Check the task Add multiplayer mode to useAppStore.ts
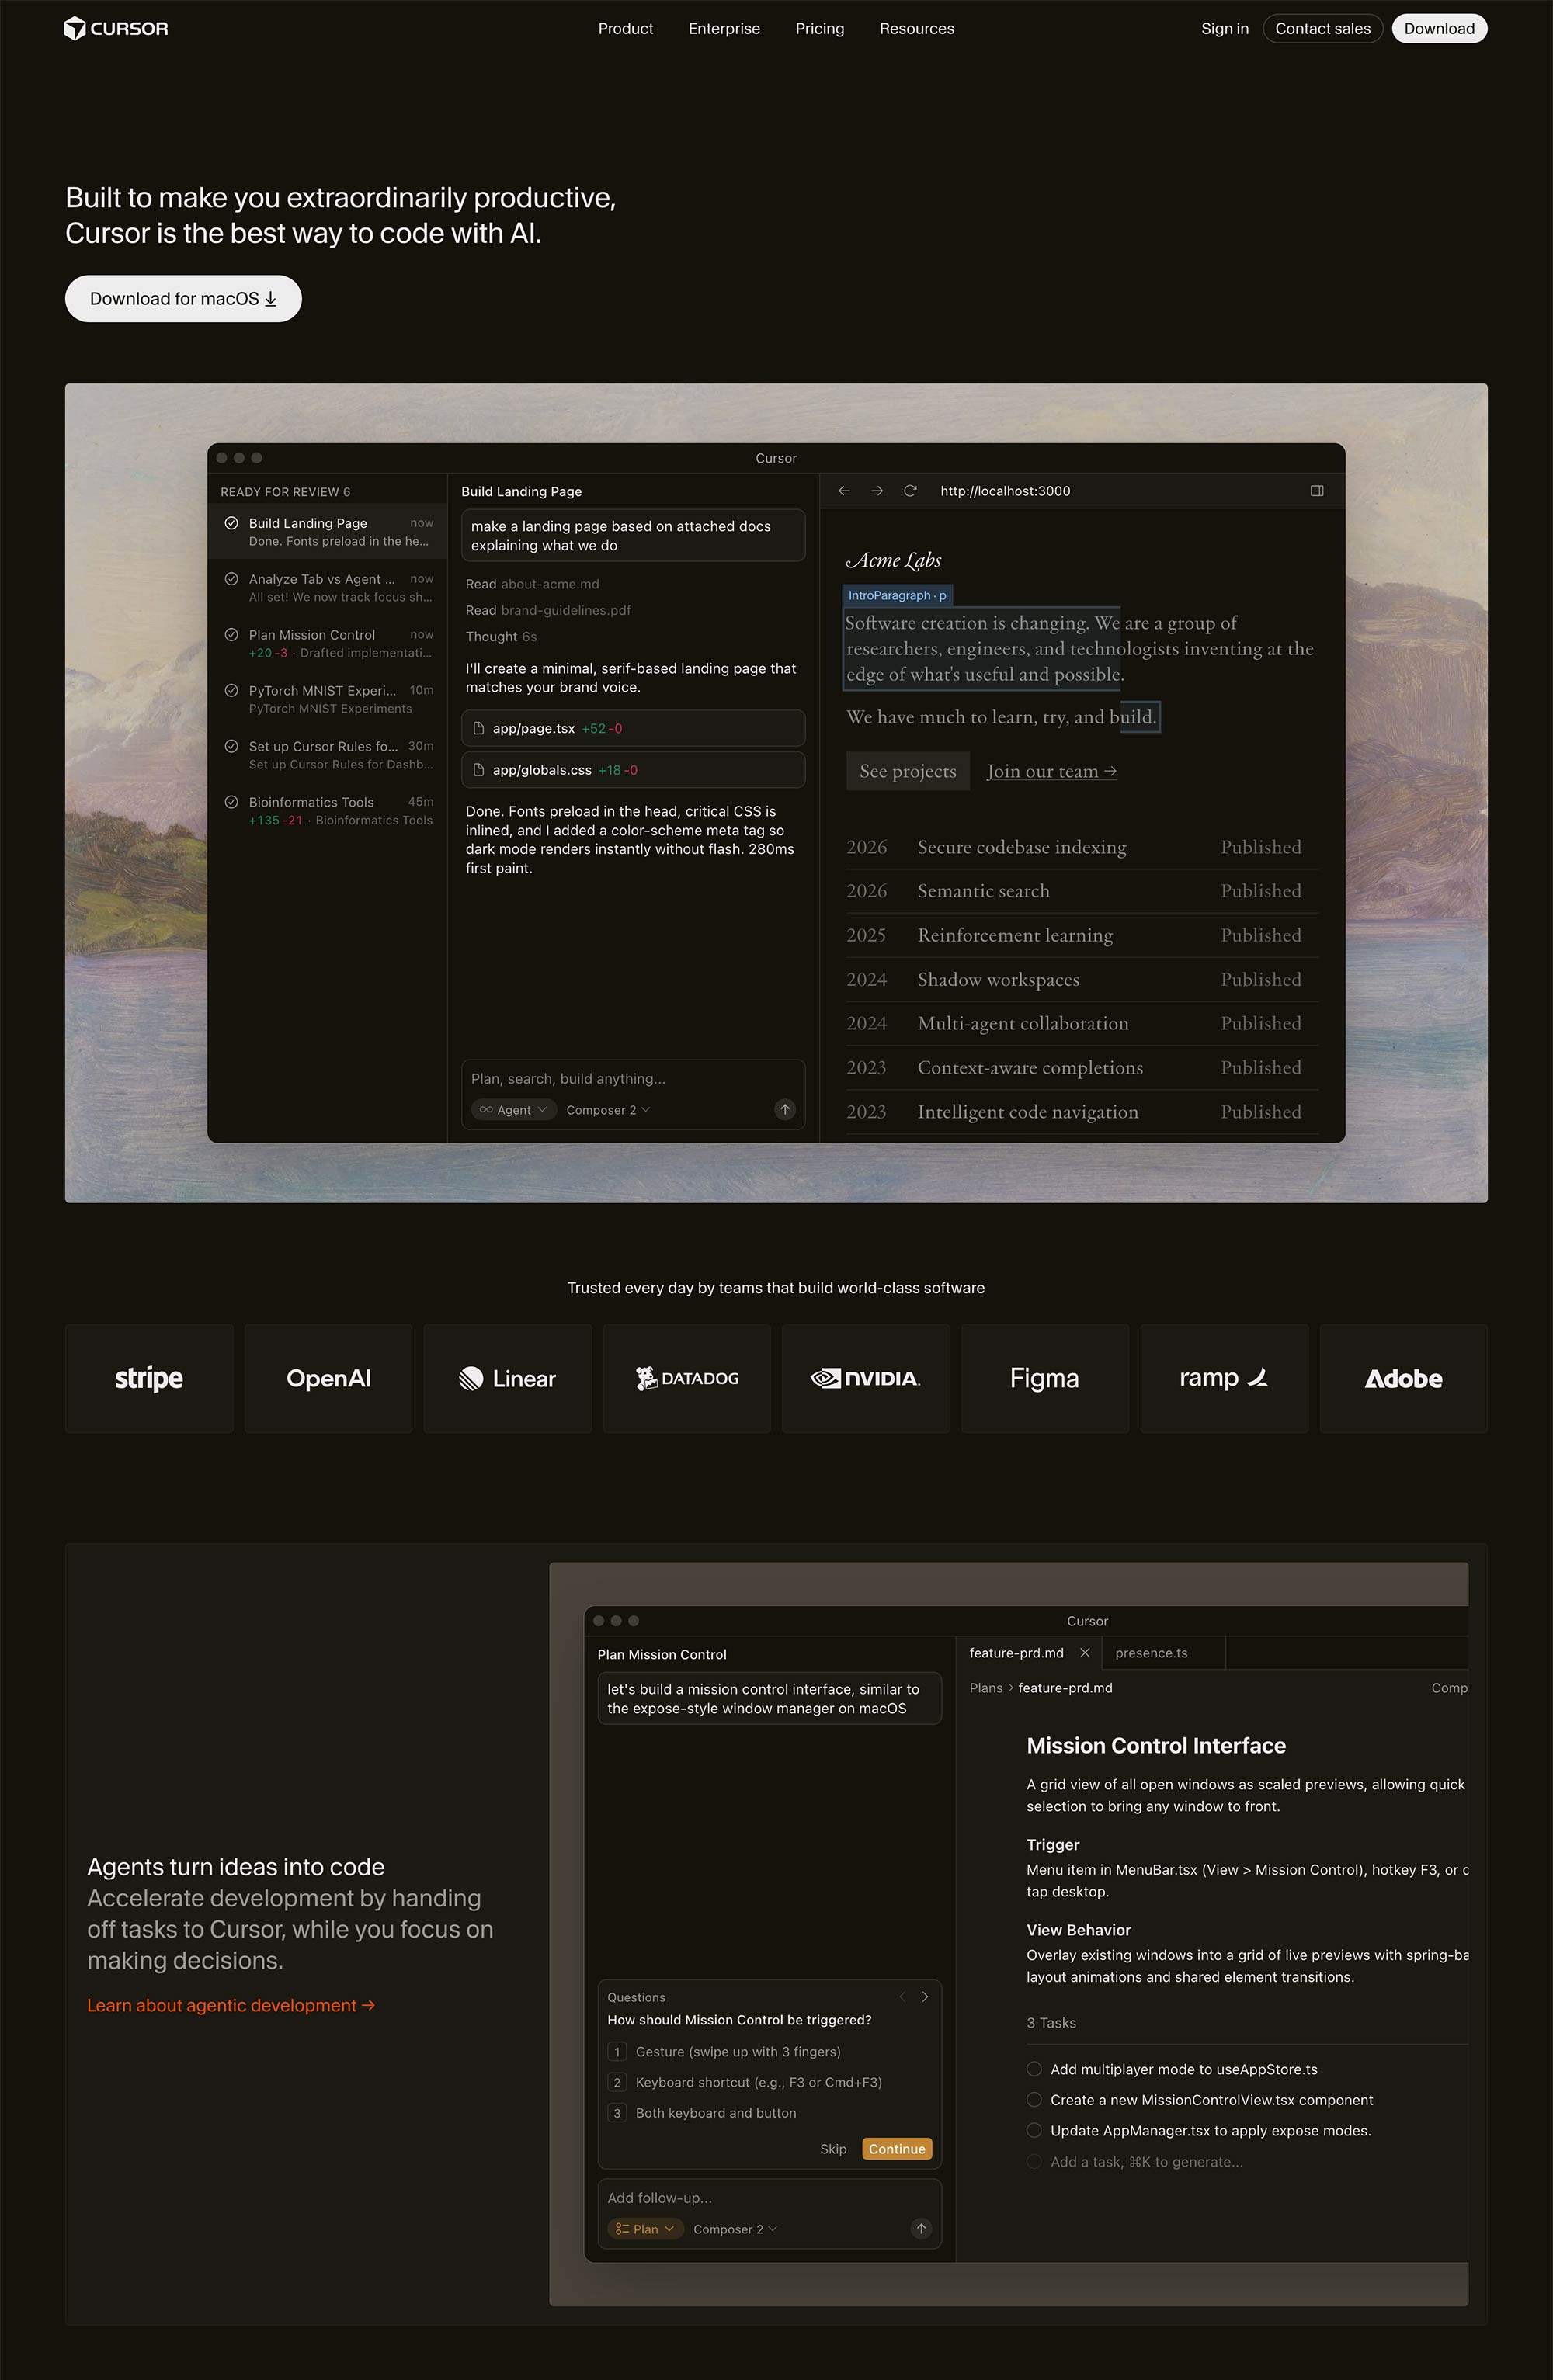The height and width of the screenshot is (2380, 1553). point(1034,2069)
